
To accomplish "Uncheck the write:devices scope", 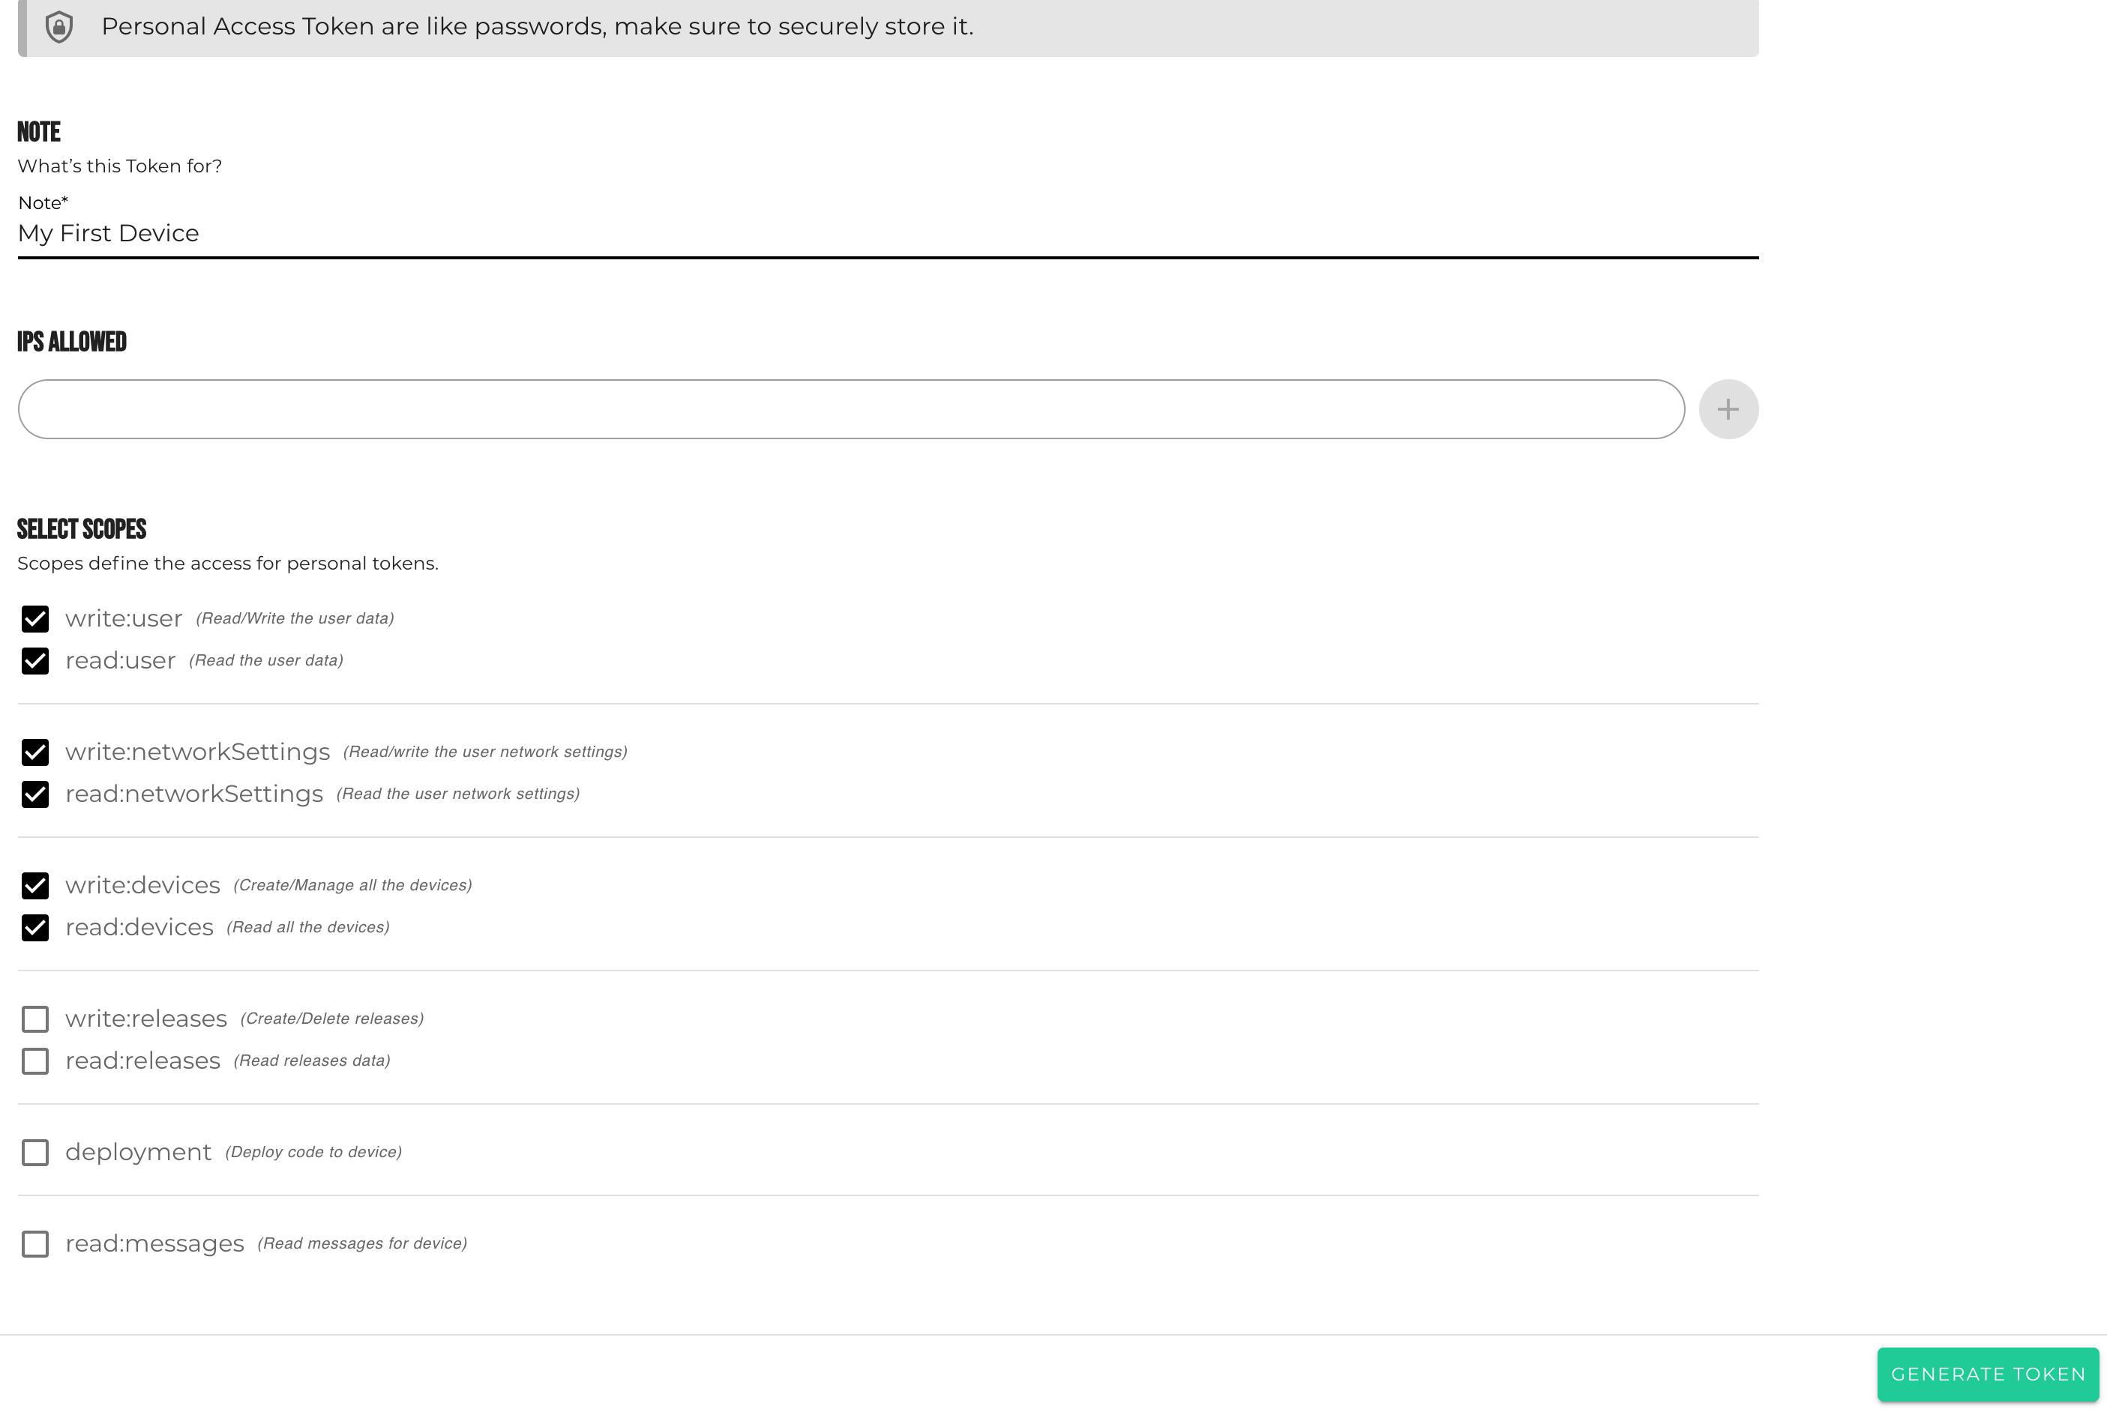I will point(35,886).
